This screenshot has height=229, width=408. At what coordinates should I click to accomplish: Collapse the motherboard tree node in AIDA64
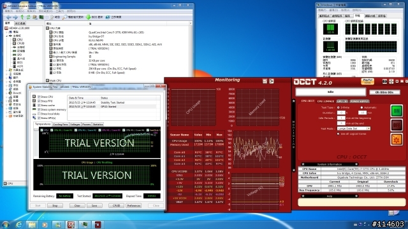pyautogui.click(x=7, y=36)
